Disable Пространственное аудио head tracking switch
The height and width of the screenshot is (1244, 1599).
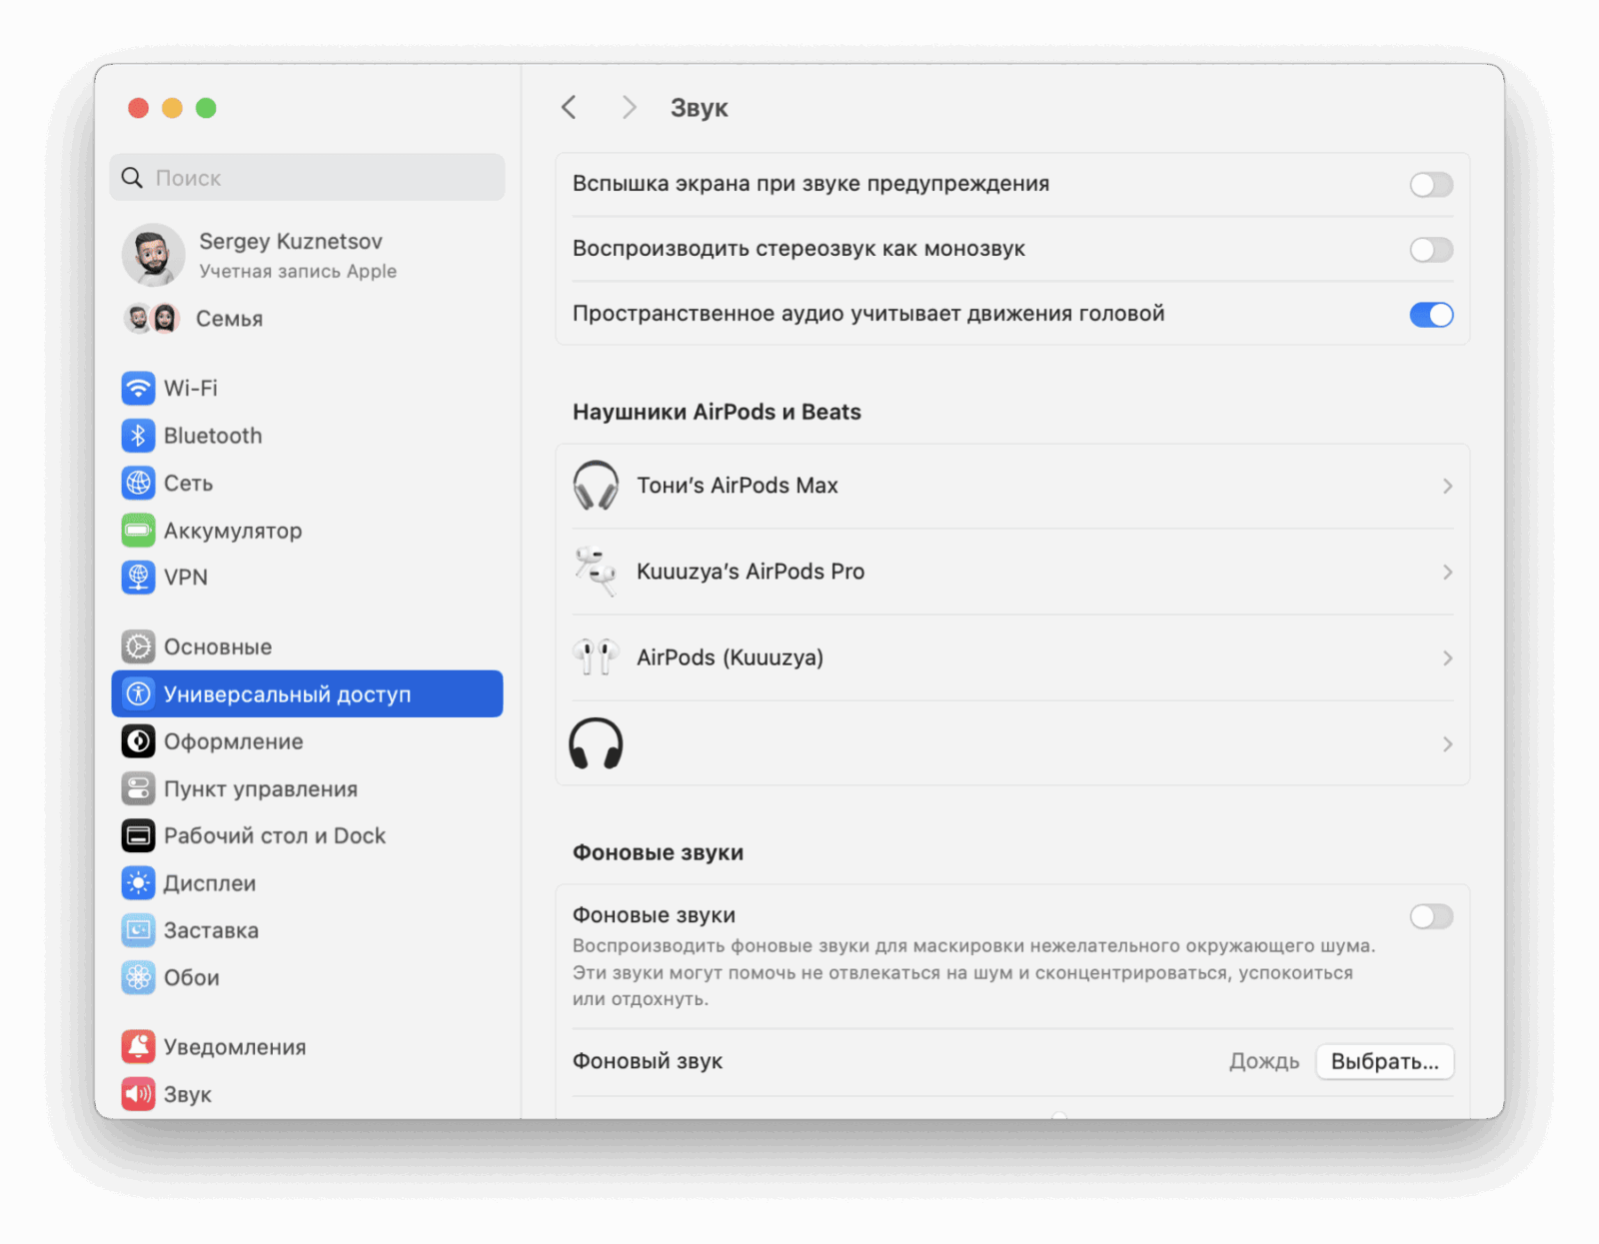click(x=1431, y=315)
